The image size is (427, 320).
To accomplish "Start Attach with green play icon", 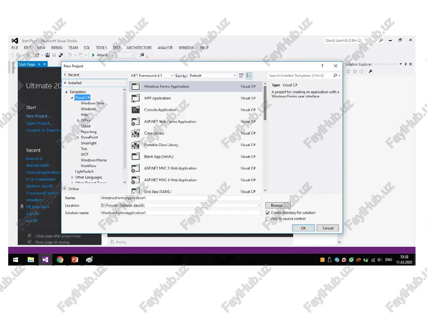I will pos(94,55).
